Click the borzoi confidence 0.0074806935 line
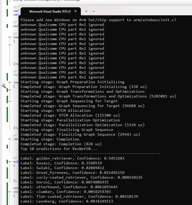 pos(65,182)
